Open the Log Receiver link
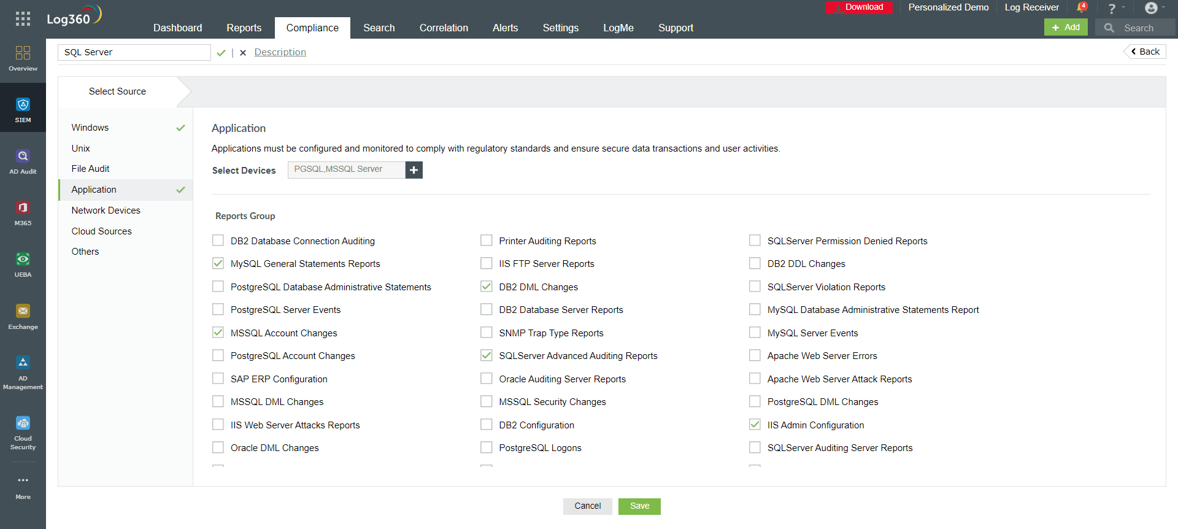 [1031, 7]
